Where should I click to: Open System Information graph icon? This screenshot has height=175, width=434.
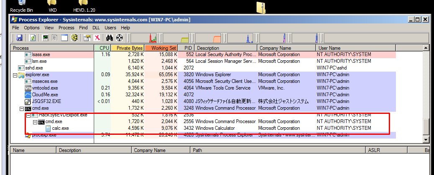(x=45, y=38)
